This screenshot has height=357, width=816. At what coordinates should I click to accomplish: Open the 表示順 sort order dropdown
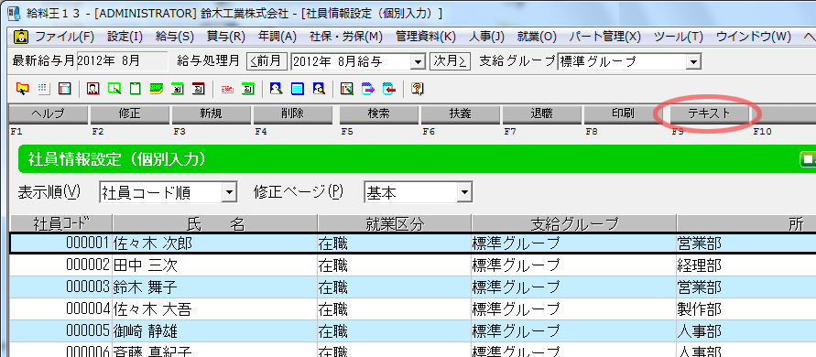click(x=230, y=192)
